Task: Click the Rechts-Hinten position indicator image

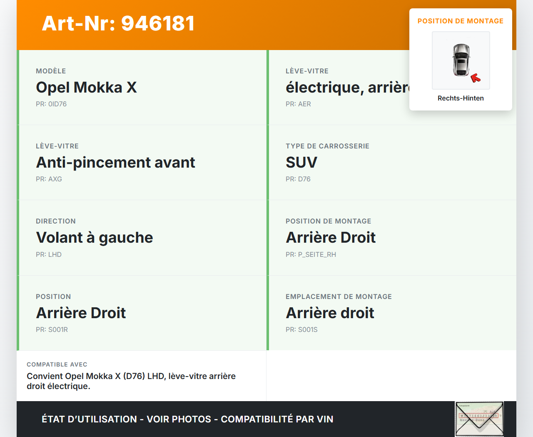Action: click(x=461, y=60)
